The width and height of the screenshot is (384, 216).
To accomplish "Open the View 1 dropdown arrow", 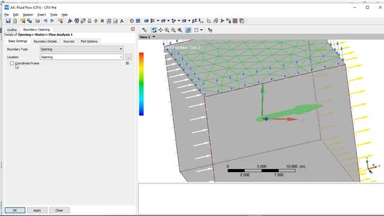I will point(154,37).
